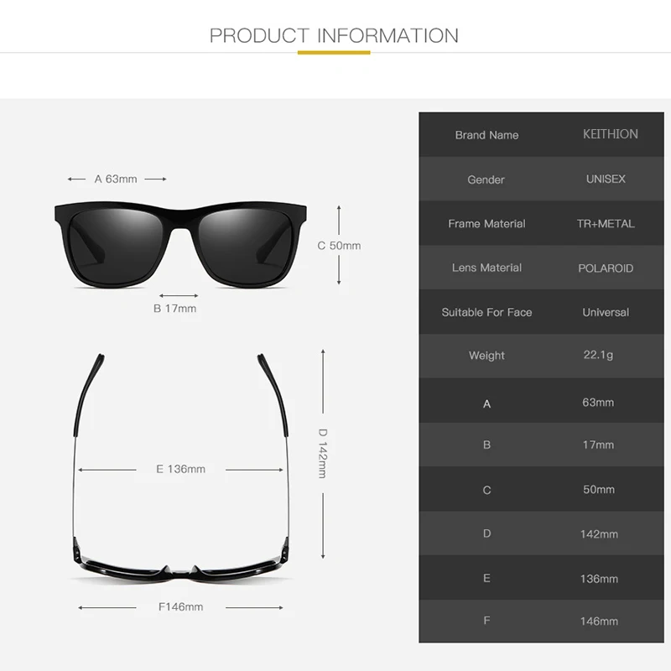Click the '22.1g' weight value

click(x=598, y=355)
